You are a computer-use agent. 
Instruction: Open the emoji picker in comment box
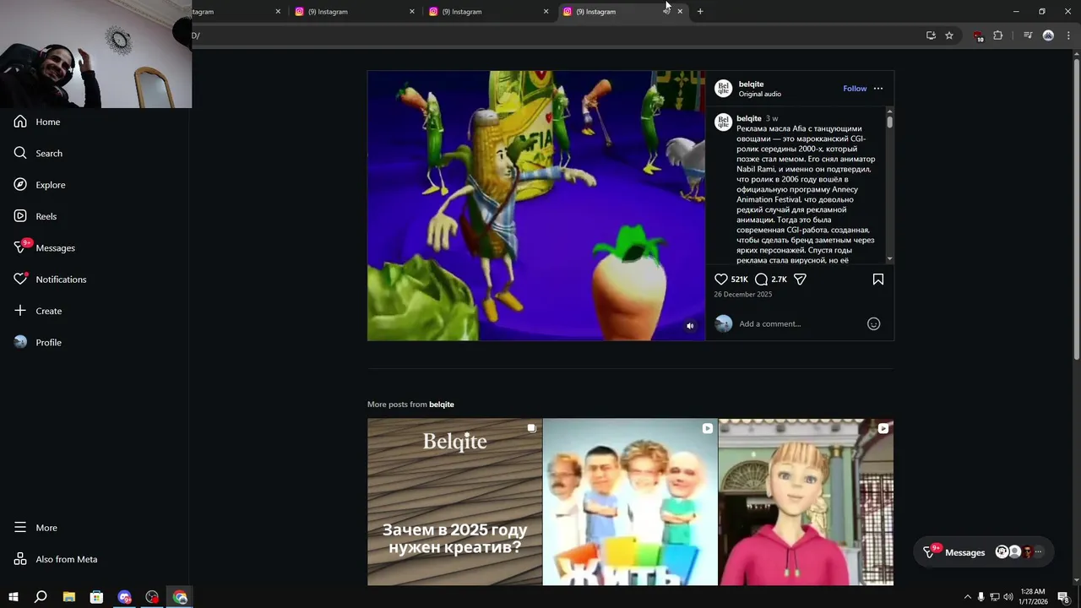point(874,323)
